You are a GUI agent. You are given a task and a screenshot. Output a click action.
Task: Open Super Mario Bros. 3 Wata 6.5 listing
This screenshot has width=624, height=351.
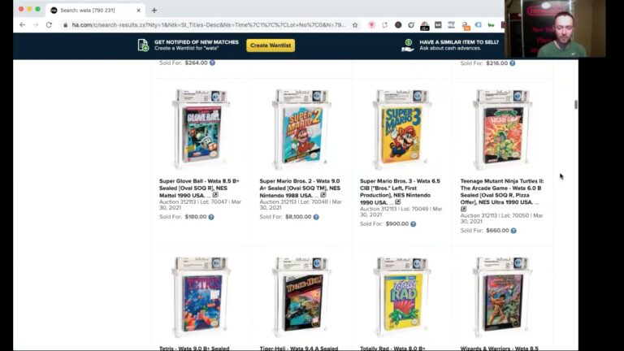coord(400,192)
